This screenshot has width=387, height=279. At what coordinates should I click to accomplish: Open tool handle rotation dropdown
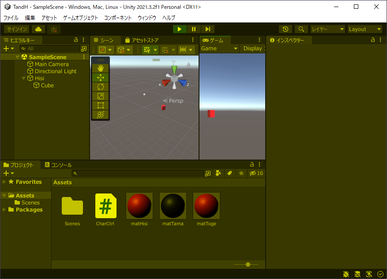pyautogui.click(x=124, y=50)
